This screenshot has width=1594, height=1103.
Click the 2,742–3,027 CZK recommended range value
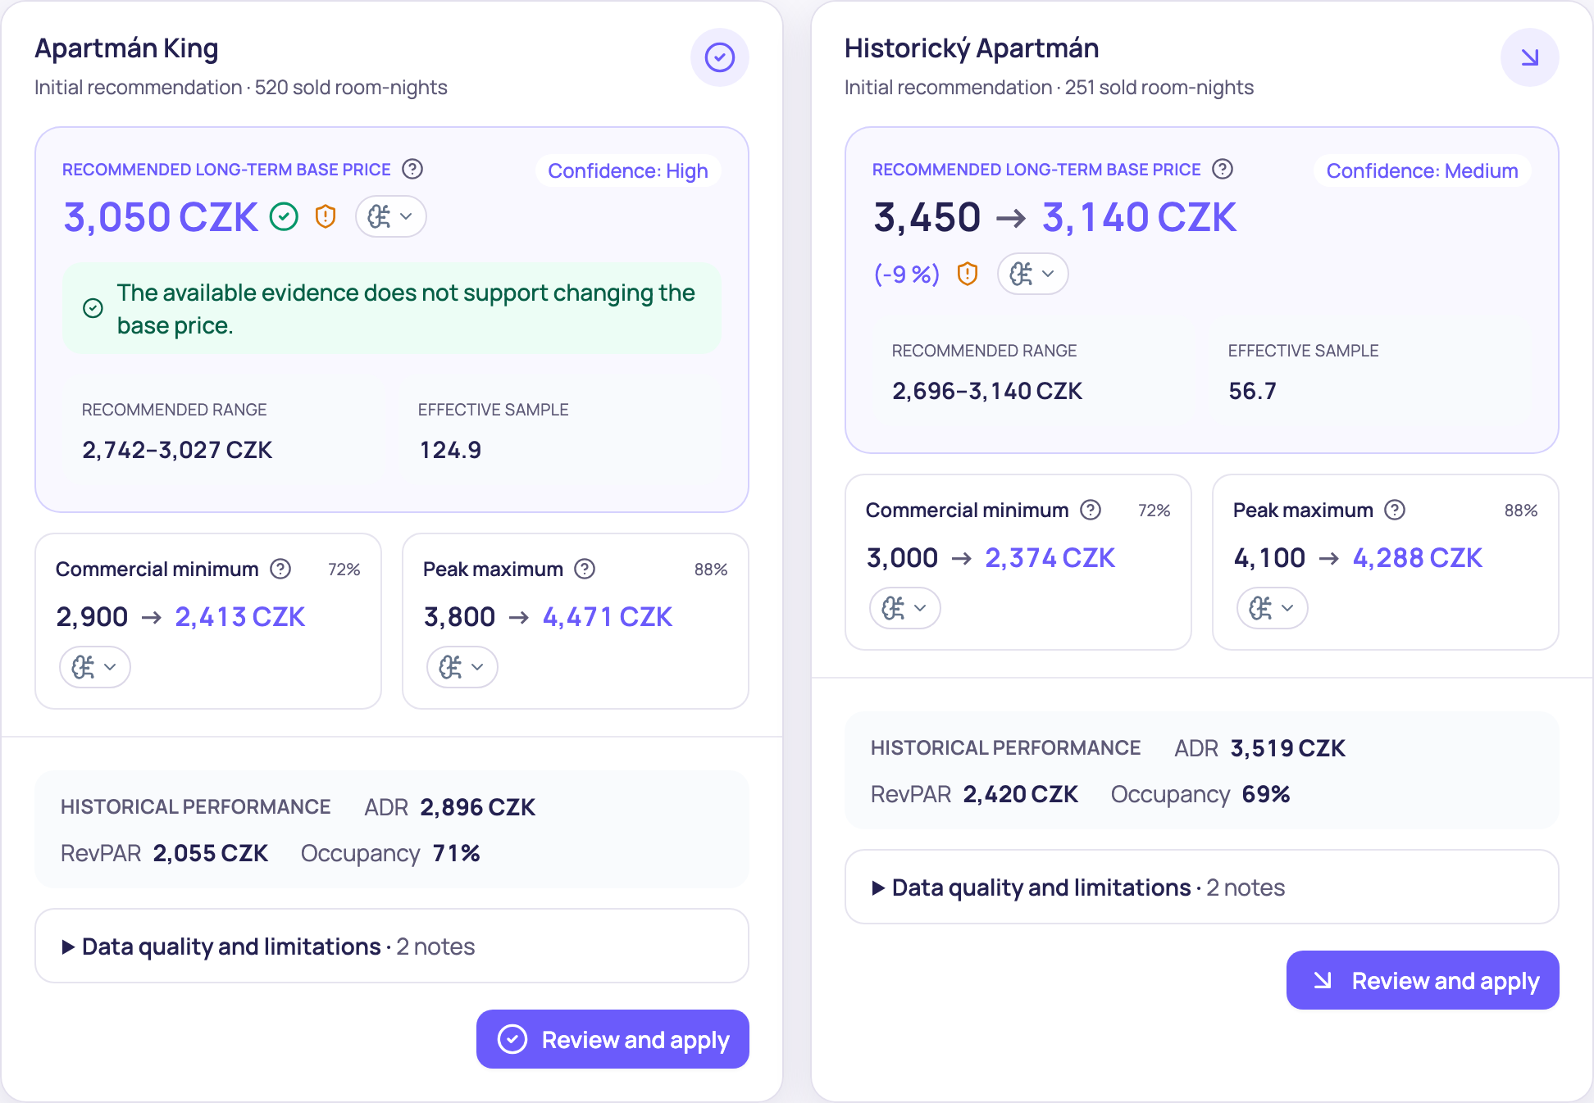point(177,450)
